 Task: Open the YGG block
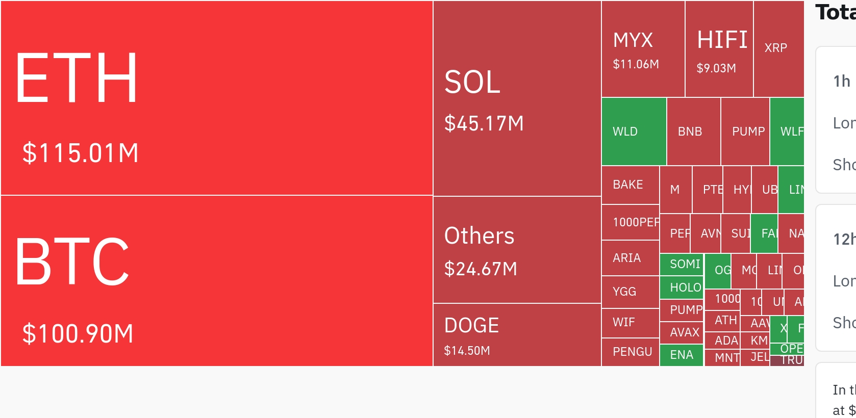pos(630,292)
